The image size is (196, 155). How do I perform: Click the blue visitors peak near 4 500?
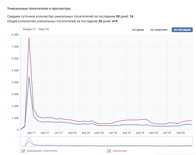(x=29, y=77)
